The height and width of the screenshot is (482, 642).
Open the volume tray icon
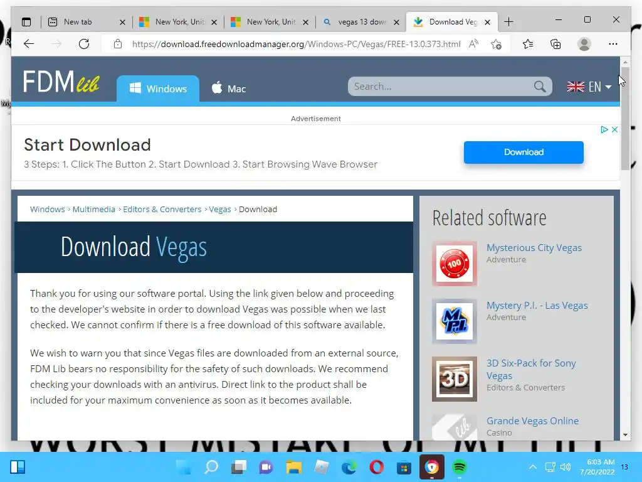tap(566, 467)
